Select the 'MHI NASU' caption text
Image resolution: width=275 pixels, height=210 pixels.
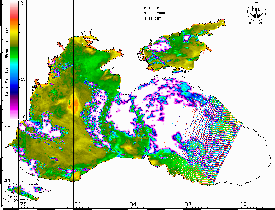256,23
